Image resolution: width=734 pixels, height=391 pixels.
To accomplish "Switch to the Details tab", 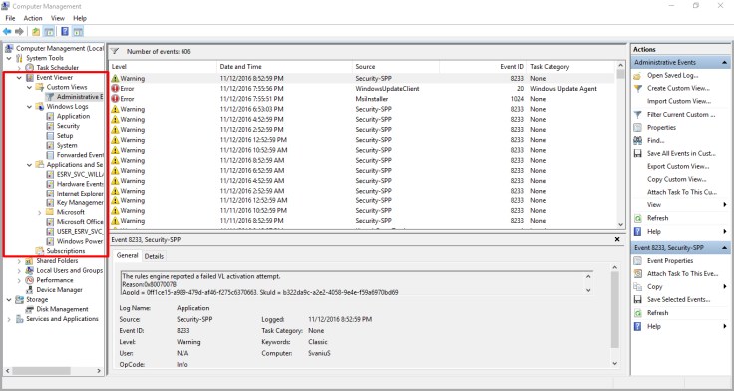I will point(154,256).
